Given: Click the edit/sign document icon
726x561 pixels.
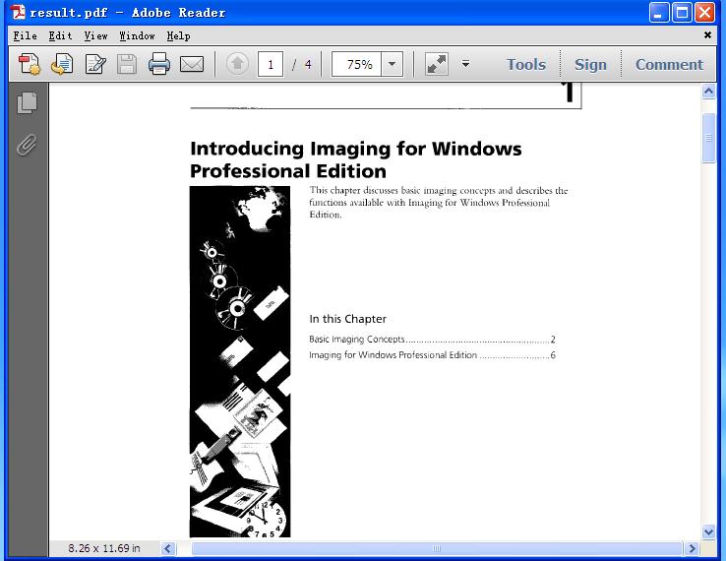Looking at the screenshot, I should click(x=95, y=64).
